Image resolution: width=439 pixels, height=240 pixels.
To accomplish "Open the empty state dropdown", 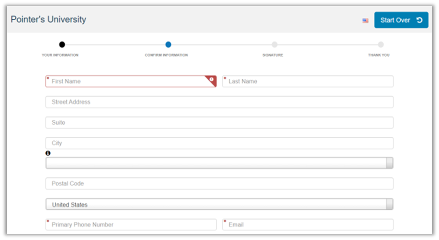I will click(x=216, y=163).
